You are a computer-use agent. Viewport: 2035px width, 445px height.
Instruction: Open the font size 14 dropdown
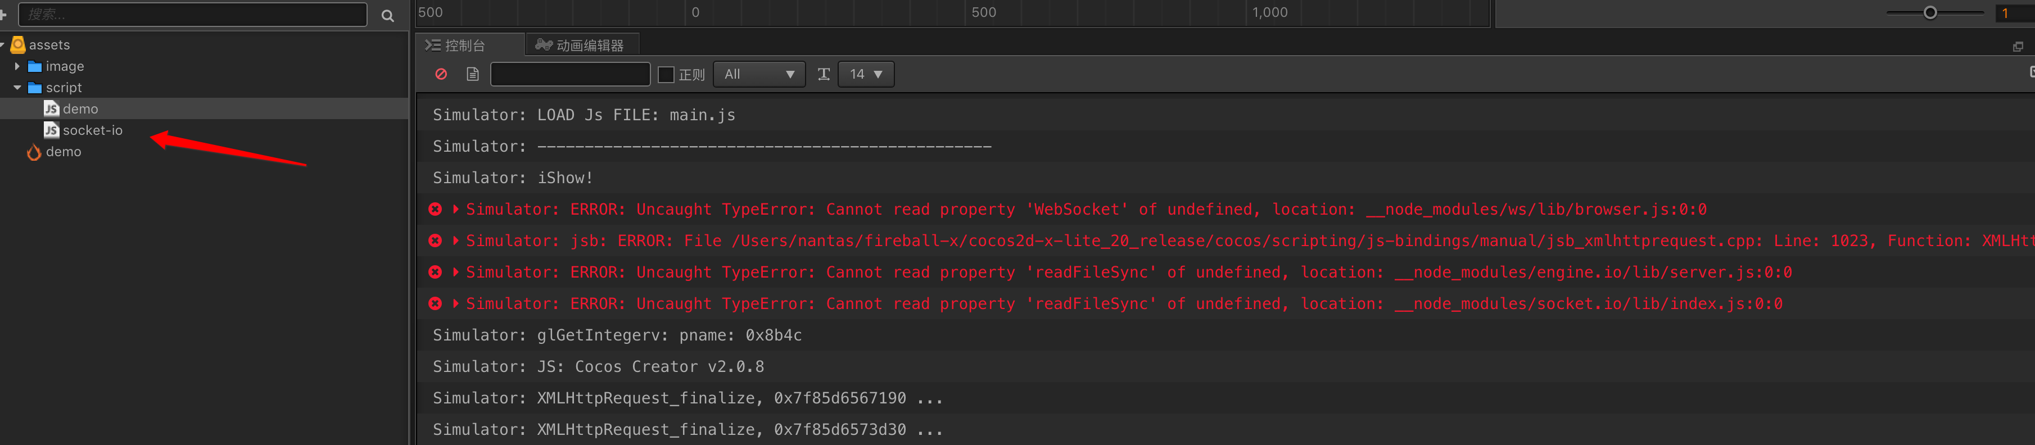(866, 74)
